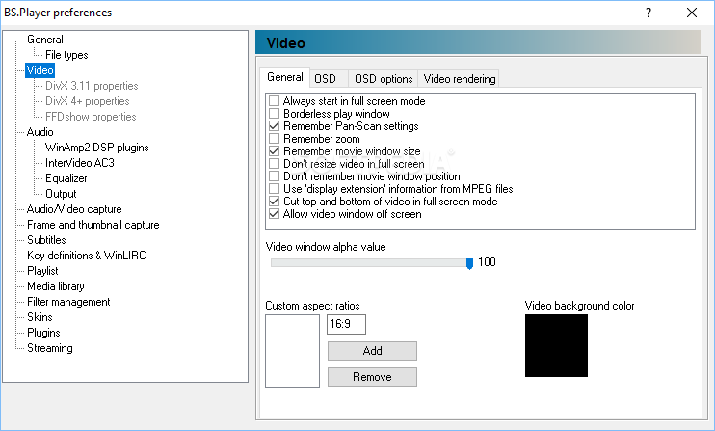715x431 pixels.
Task: Enable 'display extension' information from MPEG files
Action: (274, 189)
